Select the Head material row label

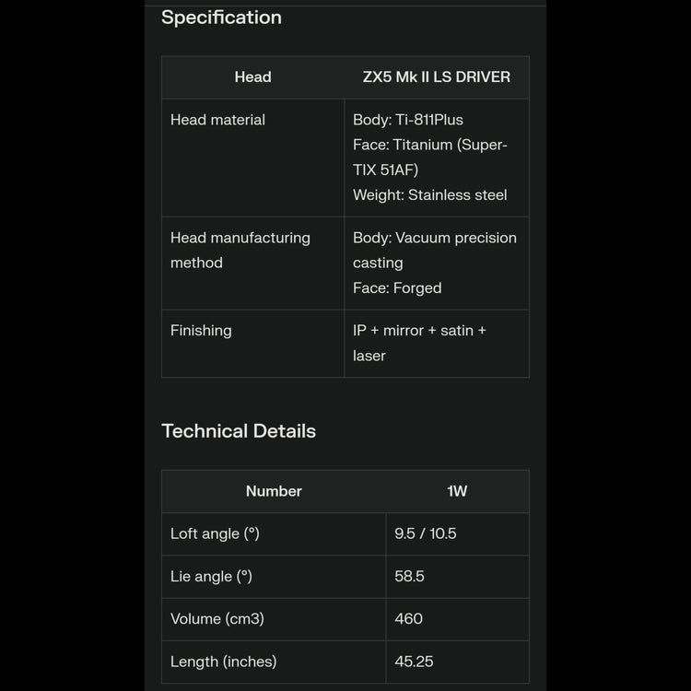pos(217,120)
